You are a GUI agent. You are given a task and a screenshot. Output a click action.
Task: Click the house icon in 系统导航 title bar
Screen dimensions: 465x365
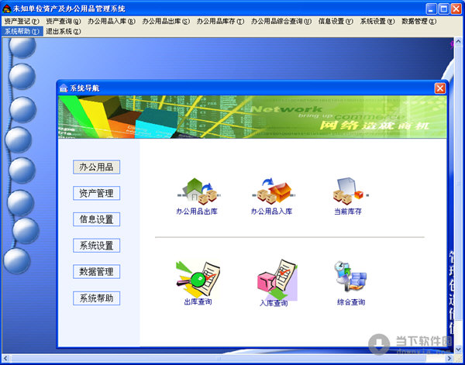64,88
